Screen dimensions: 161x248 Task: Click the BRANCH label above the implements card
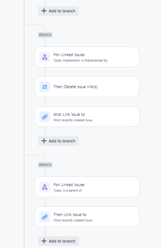[x=45, y=35]
